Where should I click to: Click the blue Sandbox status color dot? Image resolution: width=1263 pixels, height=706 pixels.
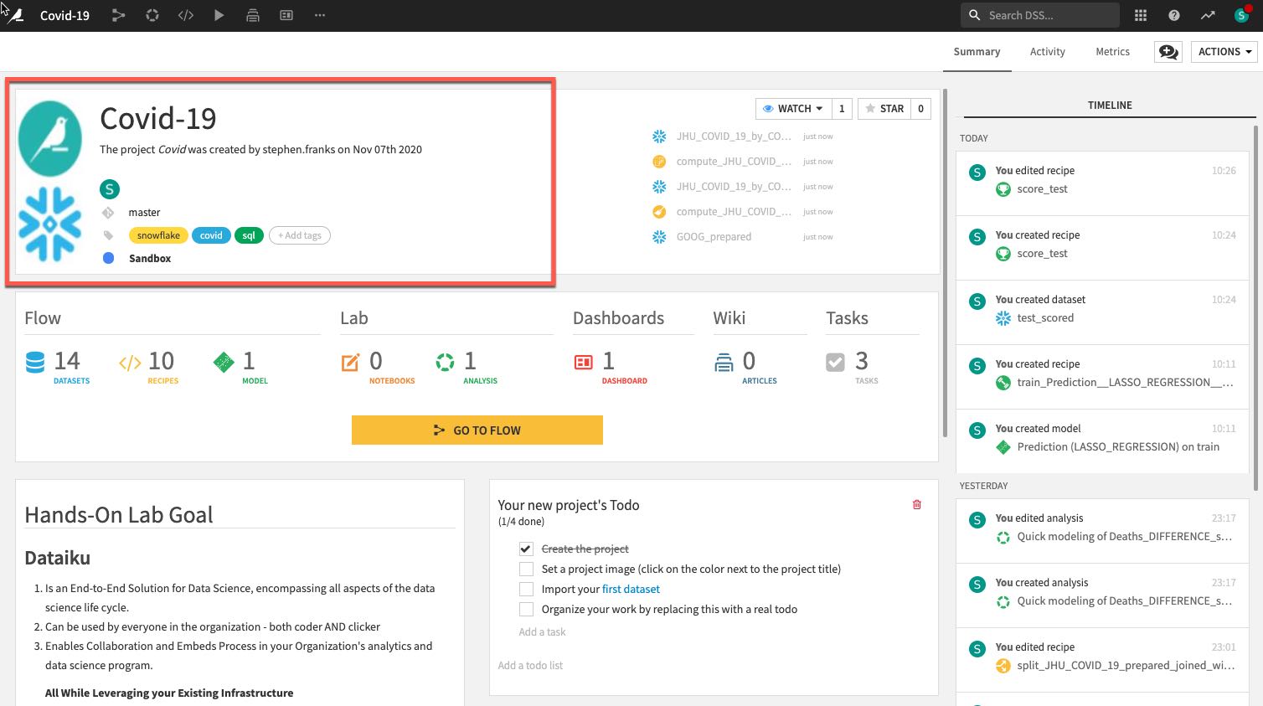(108, 258)
